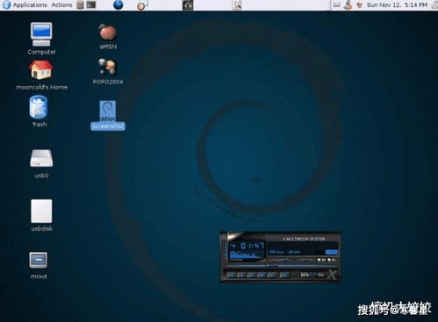Click the eject button in XMMS player
This screenshot has width=438, height=322.
coord(284,275)
